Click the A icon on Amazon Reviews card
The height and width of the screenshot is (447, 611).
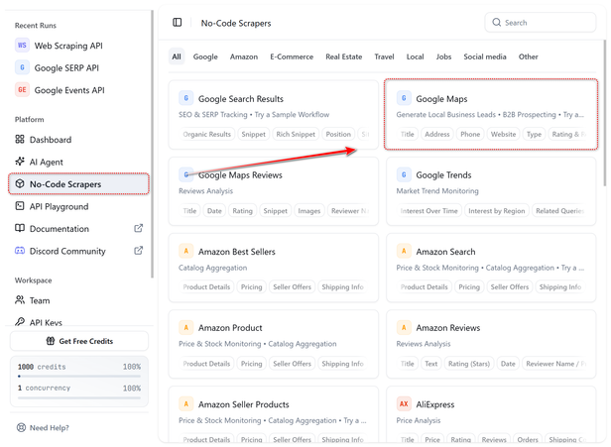pos(404,327)
